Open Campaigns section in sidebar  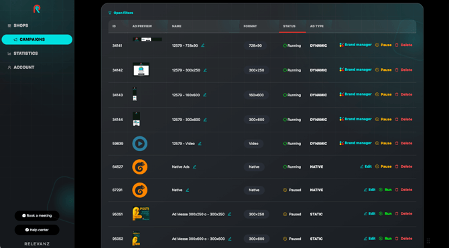pos(37,39)
